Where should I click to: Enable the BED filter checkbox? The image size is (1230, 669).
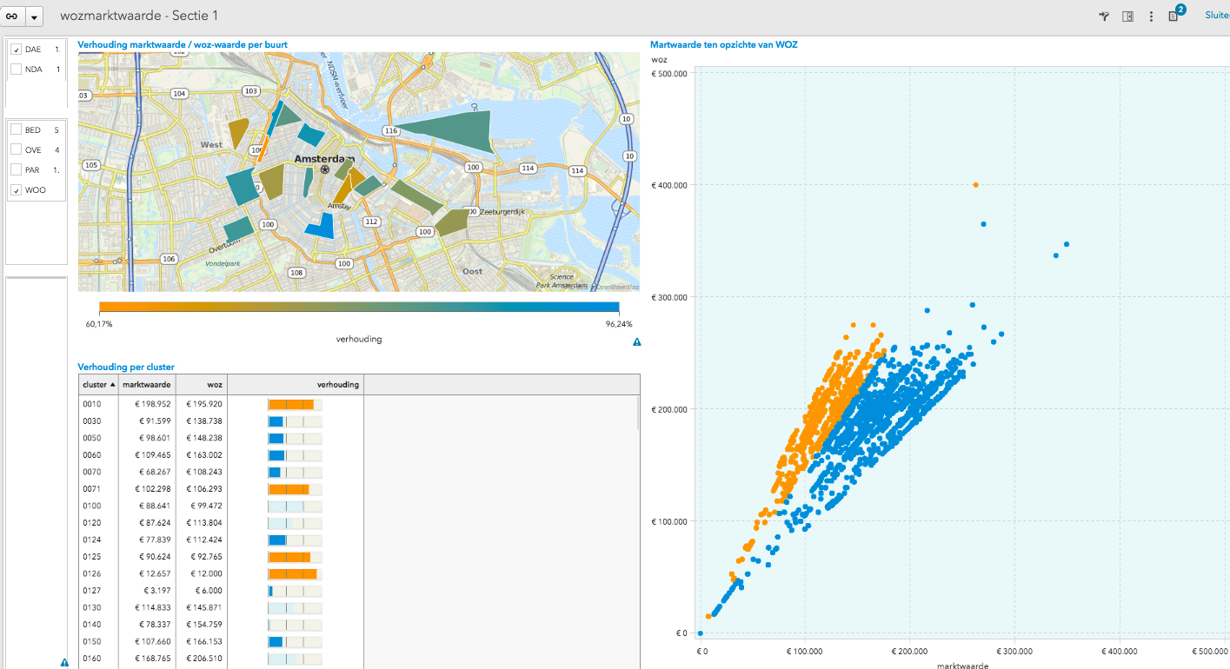(x=16, y=129)
